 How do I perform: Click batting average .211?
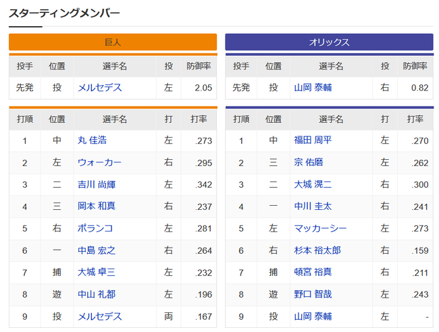point(420,273)
